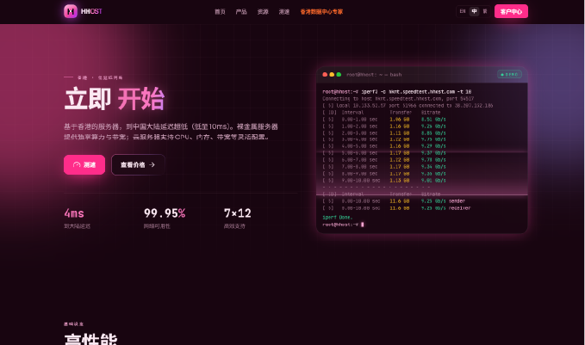Click the 4ms latency stat
The height and width of the screenshot is (345, 585).
pos(74,213)
